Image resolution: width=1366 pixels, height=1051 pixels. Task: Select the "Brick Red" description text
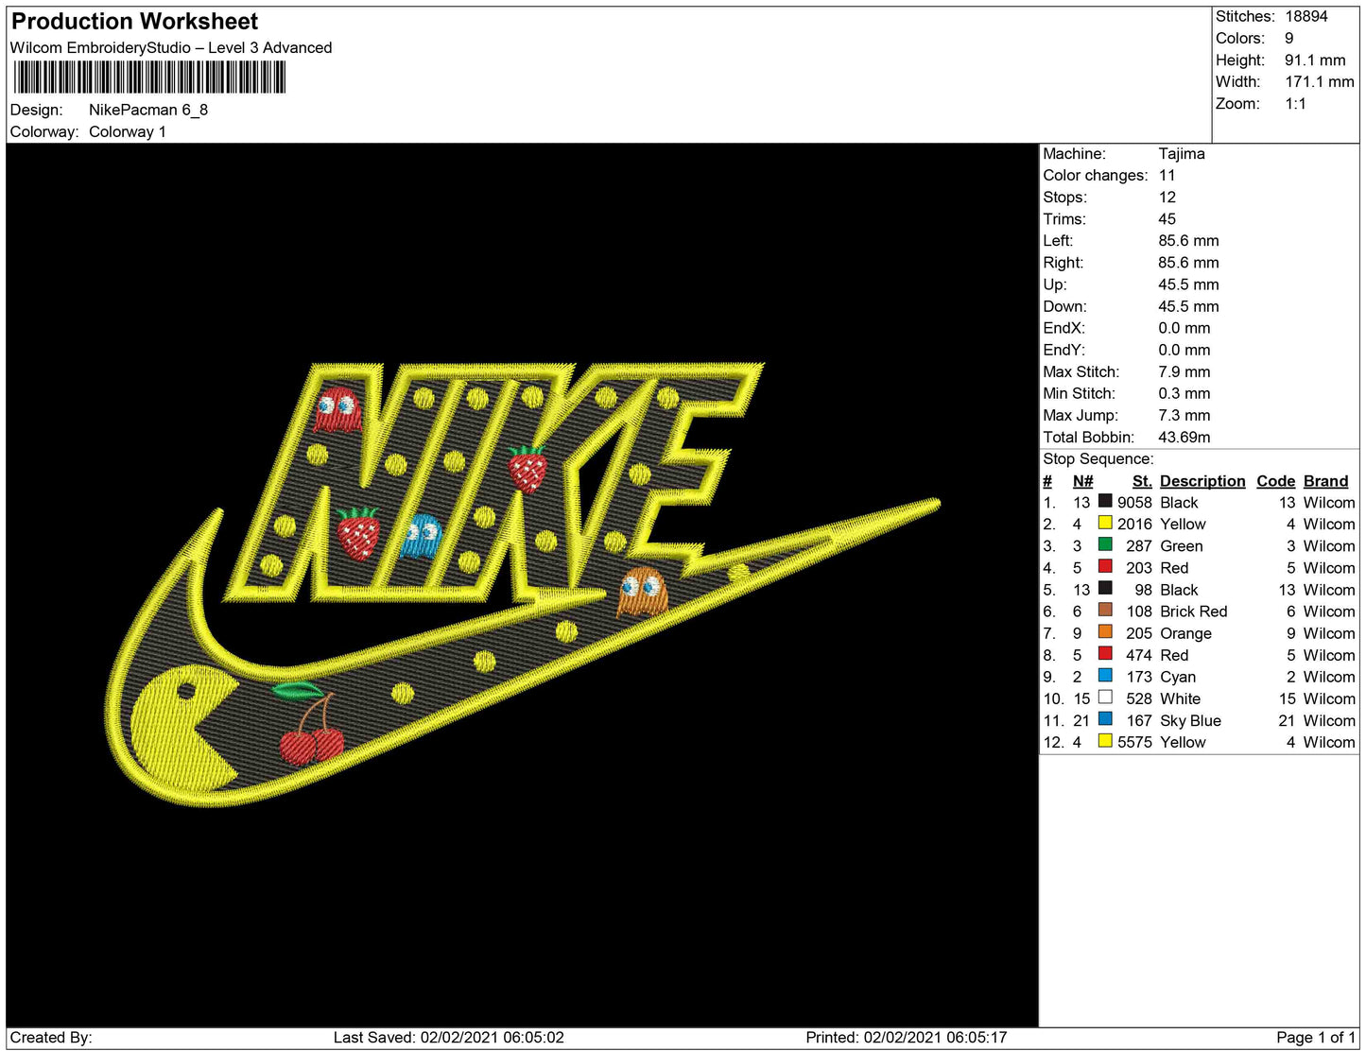[1194, 612]
